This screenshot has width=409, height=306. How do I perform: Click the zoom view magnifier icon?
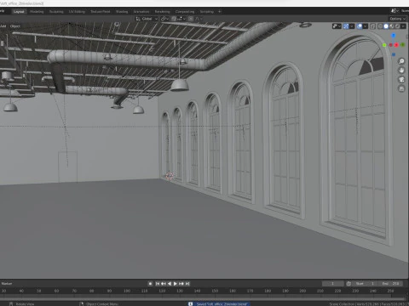click(x=401, y=61)
